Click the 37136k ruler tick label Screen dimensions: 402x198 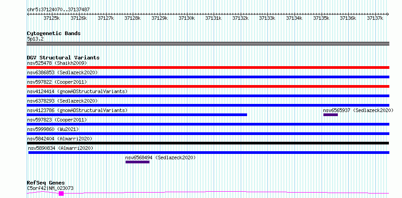pyautogui.click(x=348, y=18)
